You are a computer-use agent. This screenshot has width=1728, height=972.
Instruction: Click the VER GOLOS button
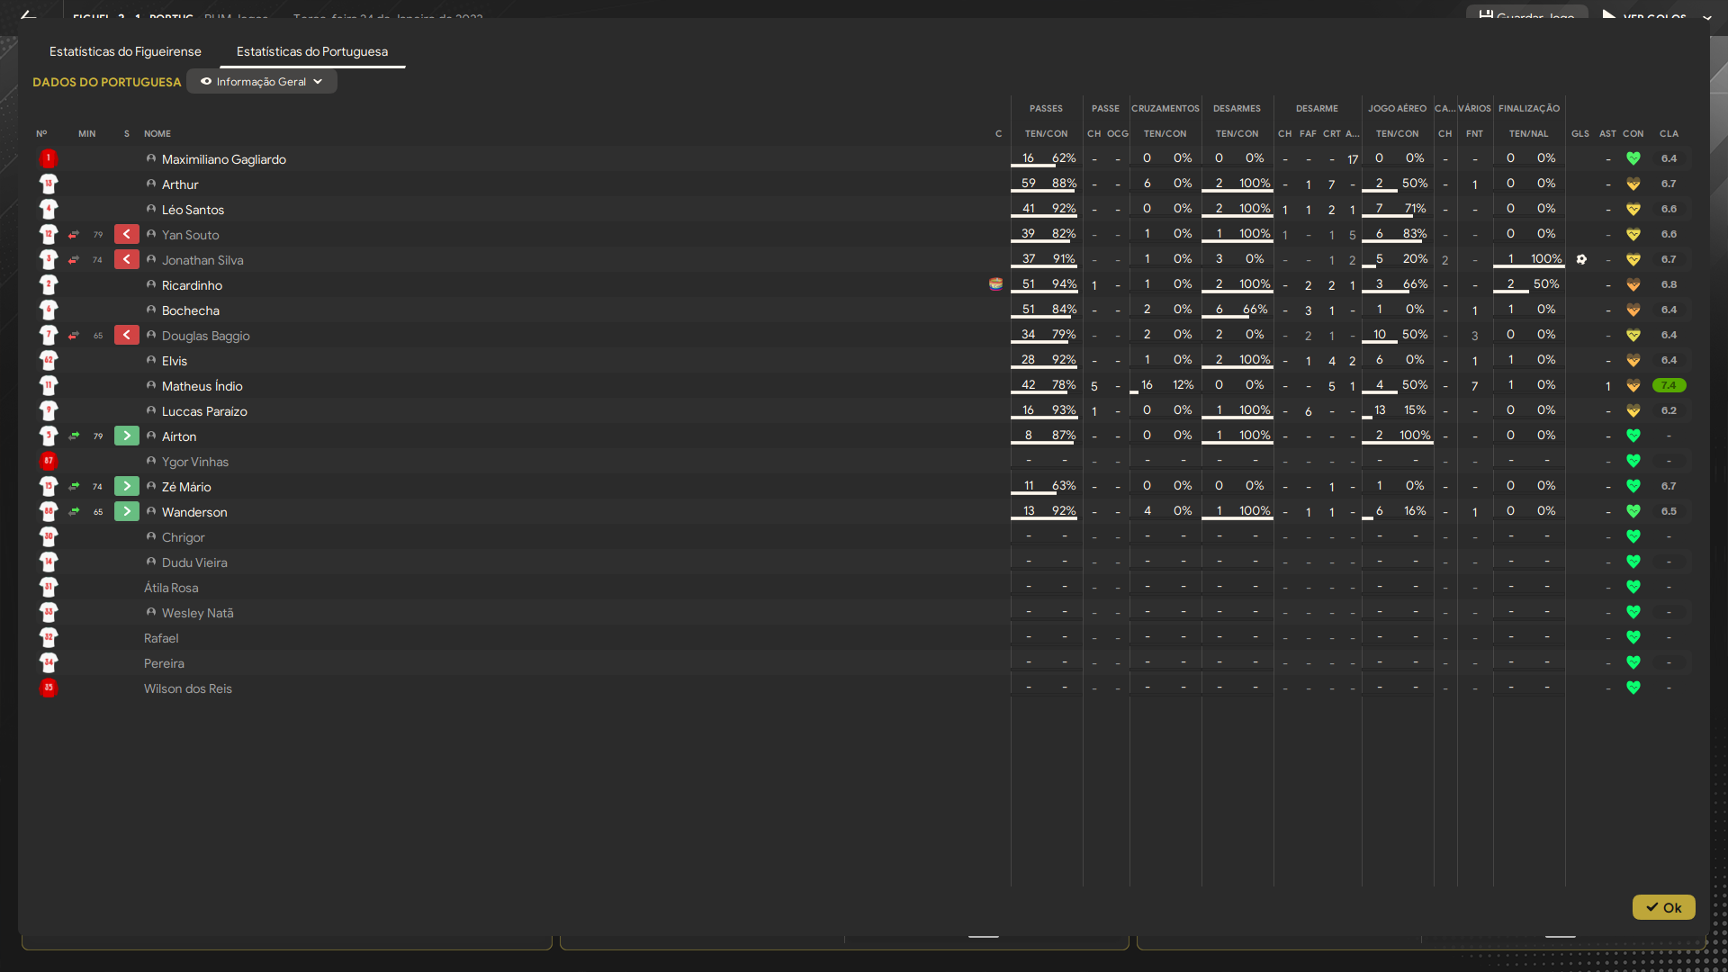1644,15
